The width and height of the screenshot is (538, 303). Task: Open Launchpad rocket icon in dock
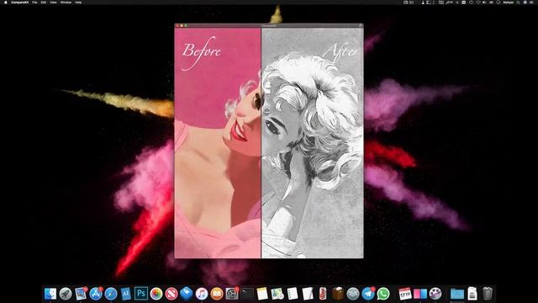66,294
